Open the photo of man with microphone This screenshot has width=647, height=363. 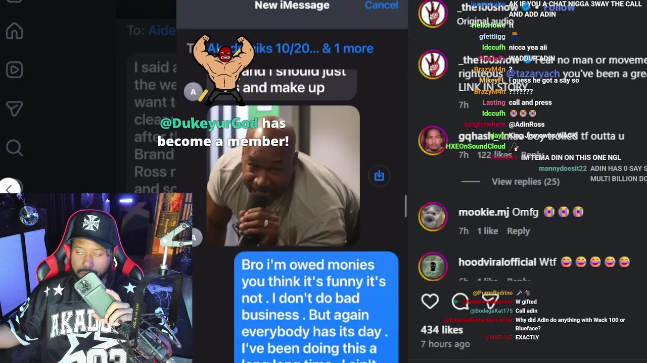[284, 175]
